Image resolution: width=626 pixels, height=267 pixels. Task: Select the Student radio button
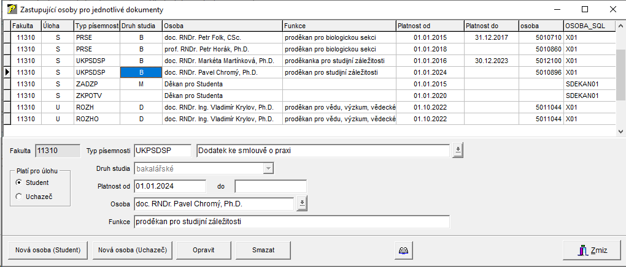19,182
